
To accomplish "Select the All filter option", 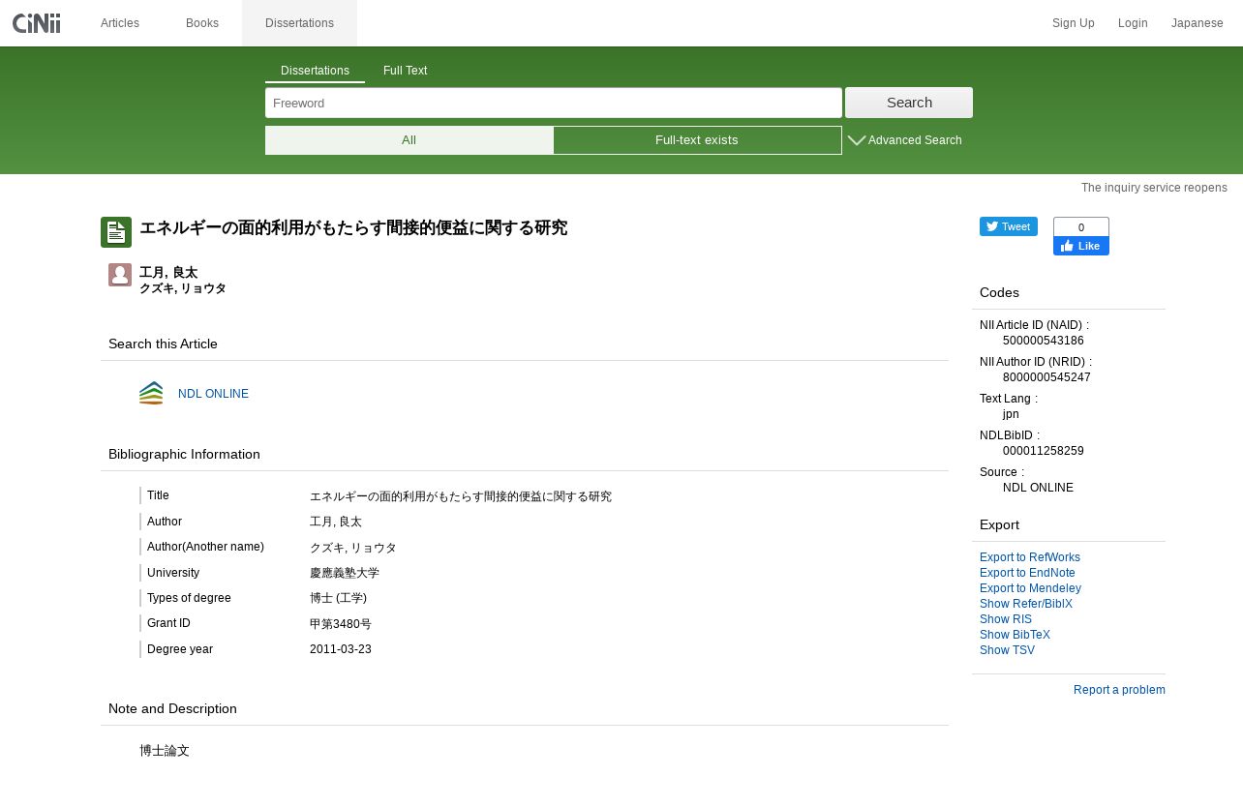I will pos(409,140).
